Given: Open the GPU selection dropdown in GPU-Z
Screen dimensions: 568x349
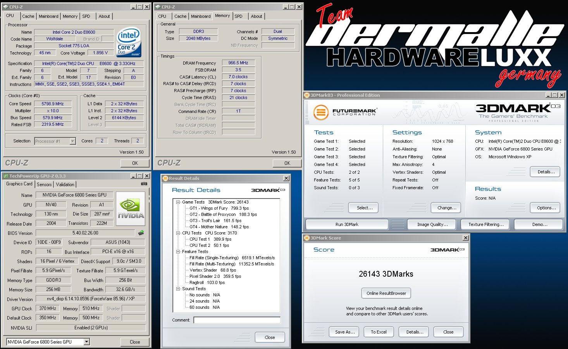Looking at the screenshot, I should click(x=87, y=342).
